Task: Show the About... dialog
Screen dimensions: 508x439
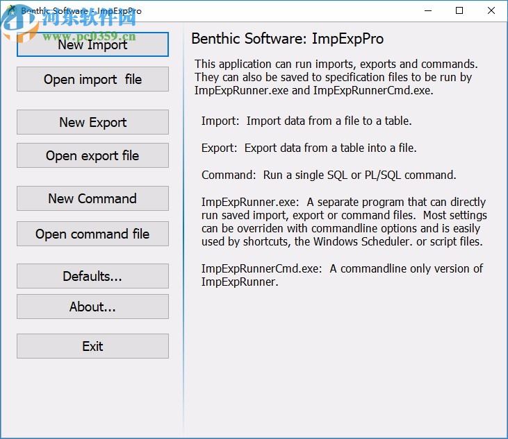Action: pos(92,307)
